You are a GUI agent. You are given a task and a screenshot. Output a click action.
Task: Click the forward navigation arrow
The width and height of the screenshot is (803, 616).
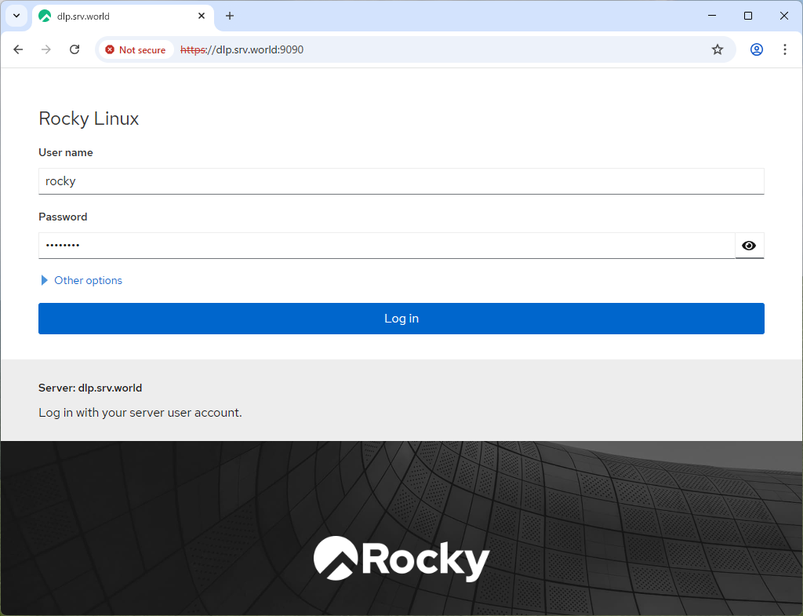(45, 49)
